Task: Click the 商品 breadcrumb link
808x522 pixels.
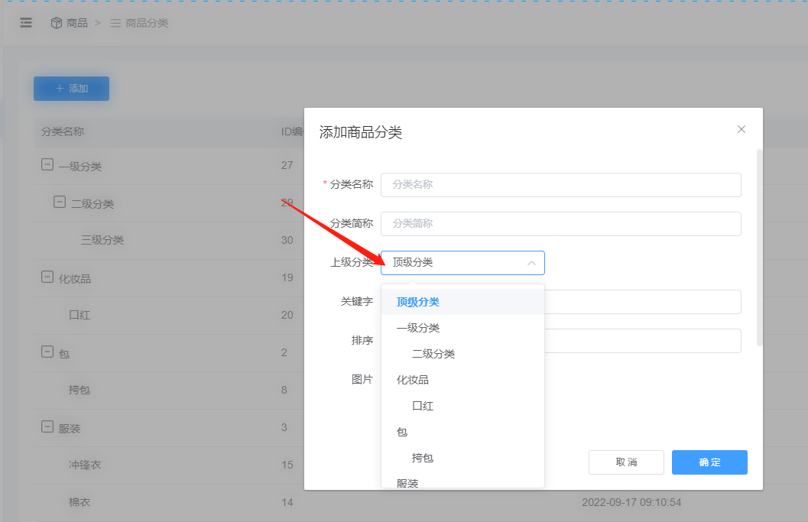Action: click(x=76, y=23)
